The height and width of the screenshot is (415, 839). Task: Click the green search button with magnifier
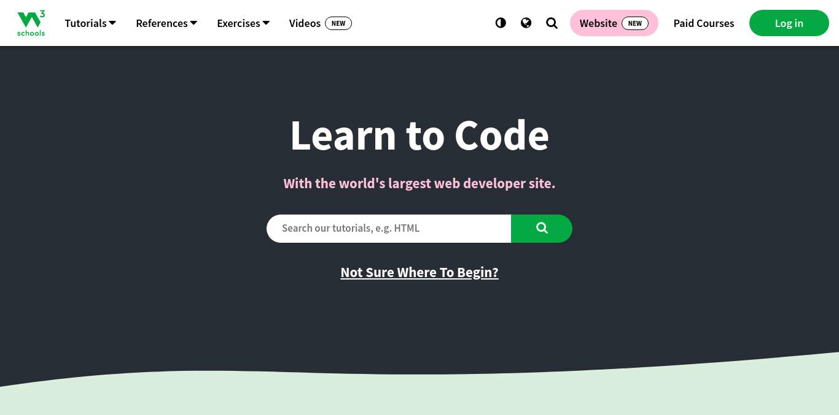pos(542,229)
